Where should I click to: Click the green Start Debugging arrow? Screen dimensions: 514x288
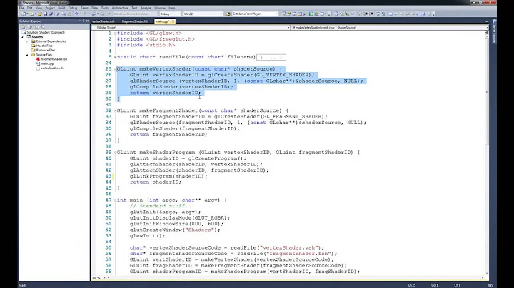tap(109, 14)
